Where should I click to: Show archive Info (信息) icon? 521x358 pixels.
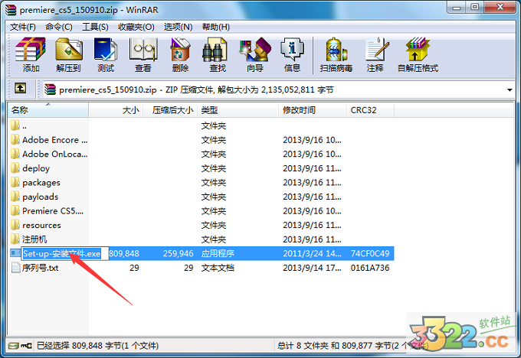point(292,50)
